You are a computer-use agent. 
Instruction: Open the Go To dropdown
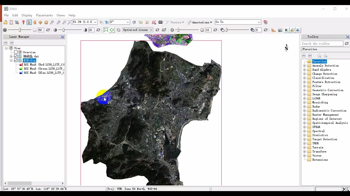point(238,22)
